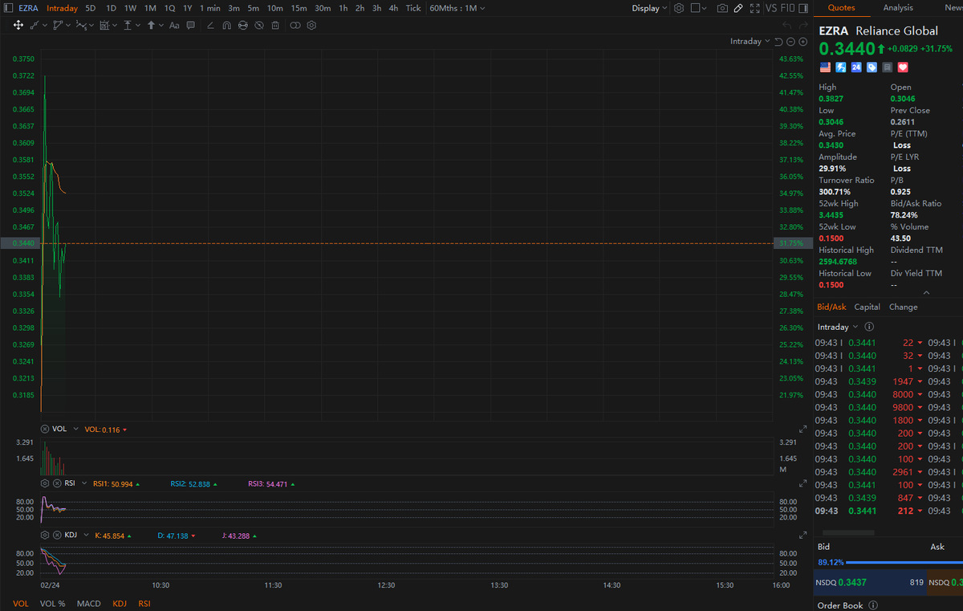Select the up arrow marker tool
Viewport: 963px width, 611px height.
(x=151, y=26)
